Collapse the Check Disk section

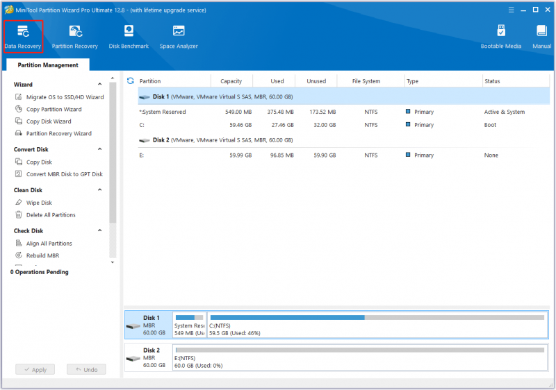point(99,230)
